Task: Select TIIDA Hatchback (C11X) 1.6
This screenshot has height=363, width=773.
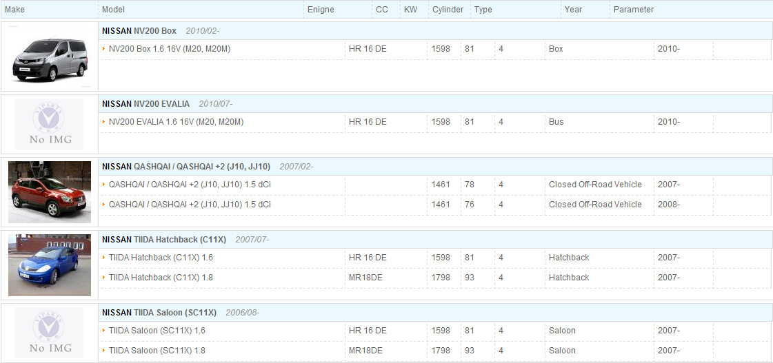Action: (x=161, y=257)
